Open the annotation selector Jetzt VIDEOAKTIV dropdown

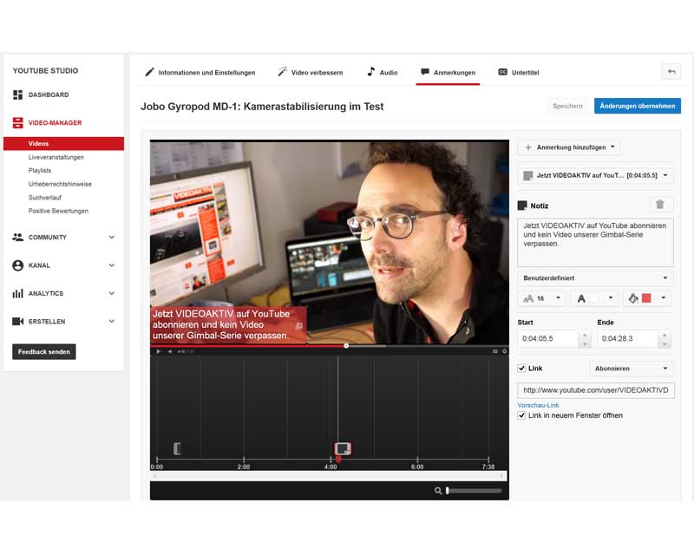point(595,175)
